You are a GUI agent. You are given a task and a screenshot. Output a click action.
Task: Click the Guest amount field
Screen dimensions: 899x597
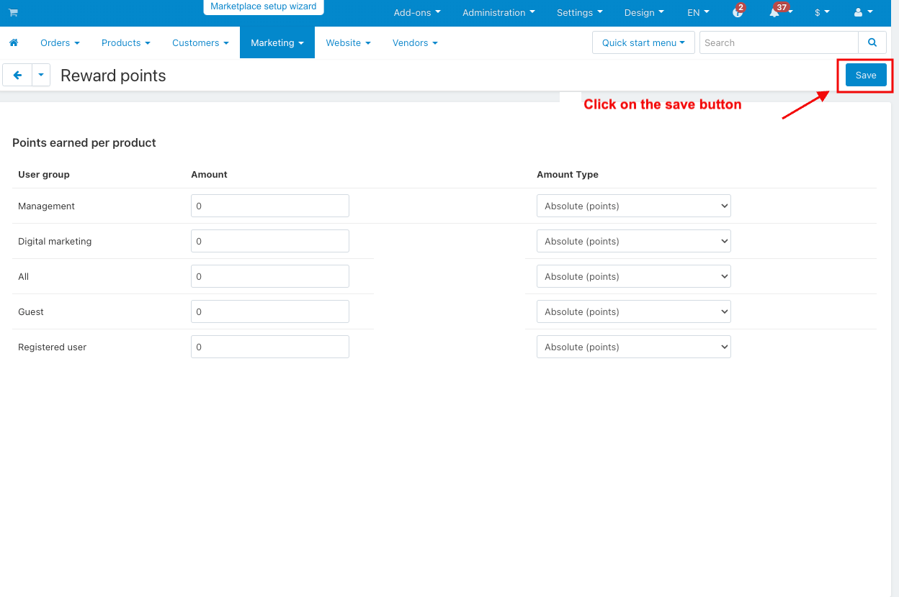coord(270,311)
